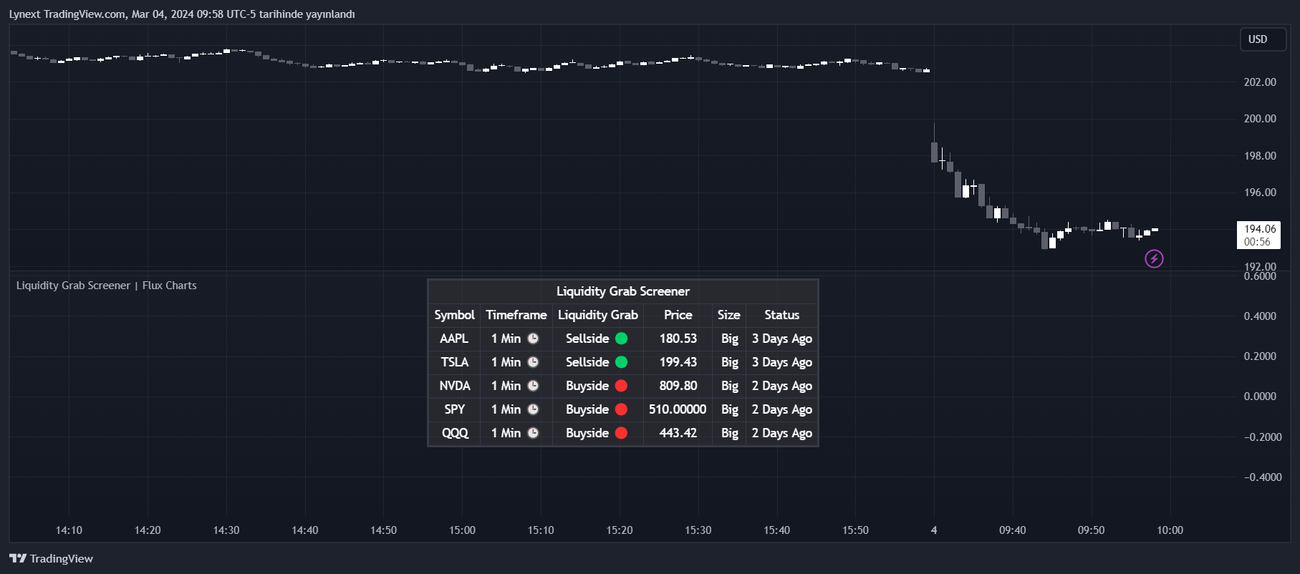The height and width of the screenshot is (574, 1300).
Task: Click the Liquidity Grab Screener table title
Action: point(623,291)
